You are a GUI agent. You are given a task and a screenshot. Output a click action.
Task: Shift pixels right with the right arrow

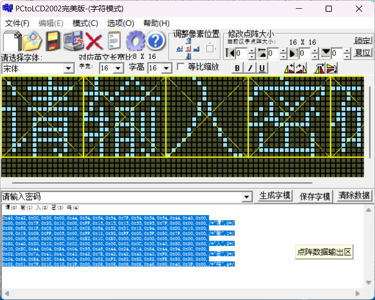(x=197, y=49)
